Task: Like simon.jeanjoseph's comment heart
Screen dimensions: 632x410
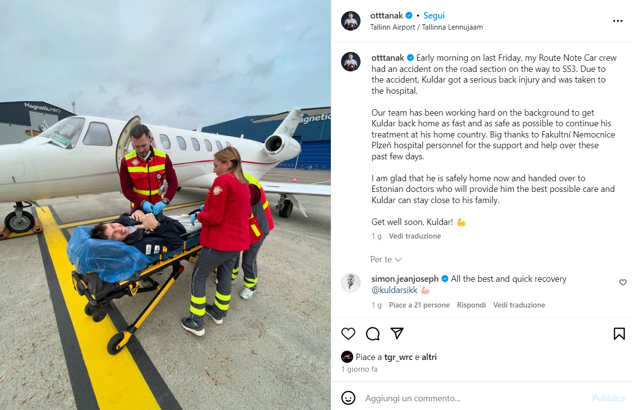Action: point(623,282)
